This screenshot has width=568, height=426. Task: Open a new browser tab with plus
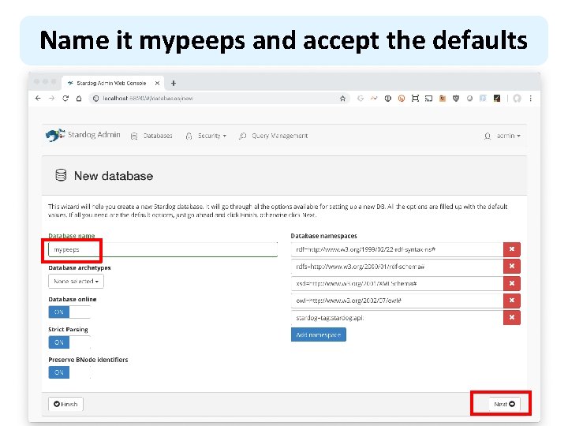click(x=174, y=84)
